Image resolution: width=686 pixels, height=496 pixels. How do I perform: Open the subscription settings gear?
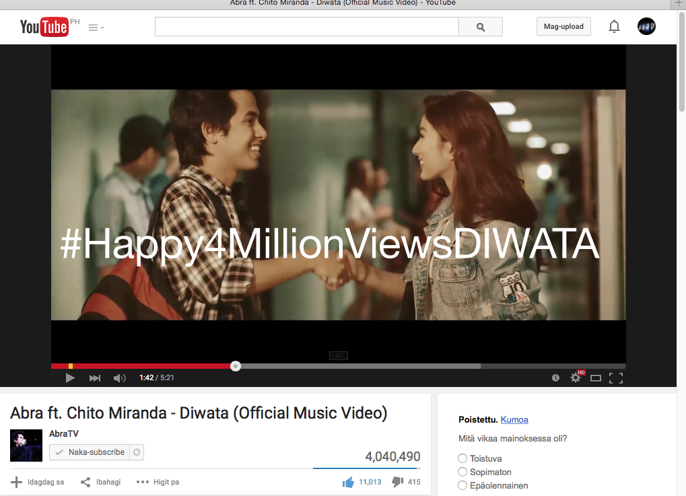coord(137,452)
